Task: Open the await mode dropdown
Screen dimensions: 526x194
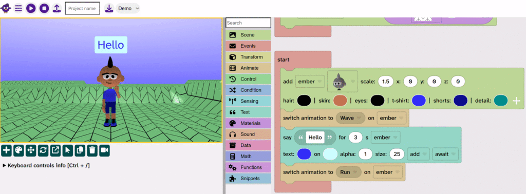Action: click(x=445, y=154)
